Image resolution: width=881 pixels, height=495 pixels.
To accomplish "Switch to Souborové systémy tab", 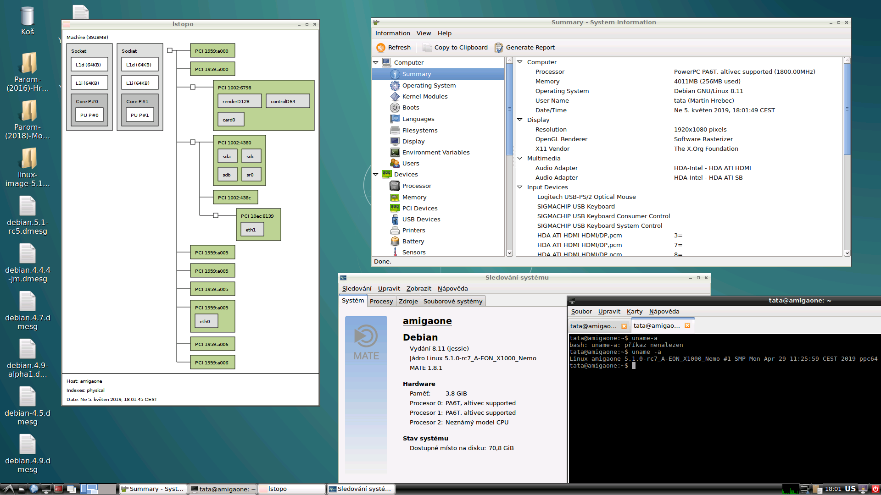I will [x=452, y=301].
